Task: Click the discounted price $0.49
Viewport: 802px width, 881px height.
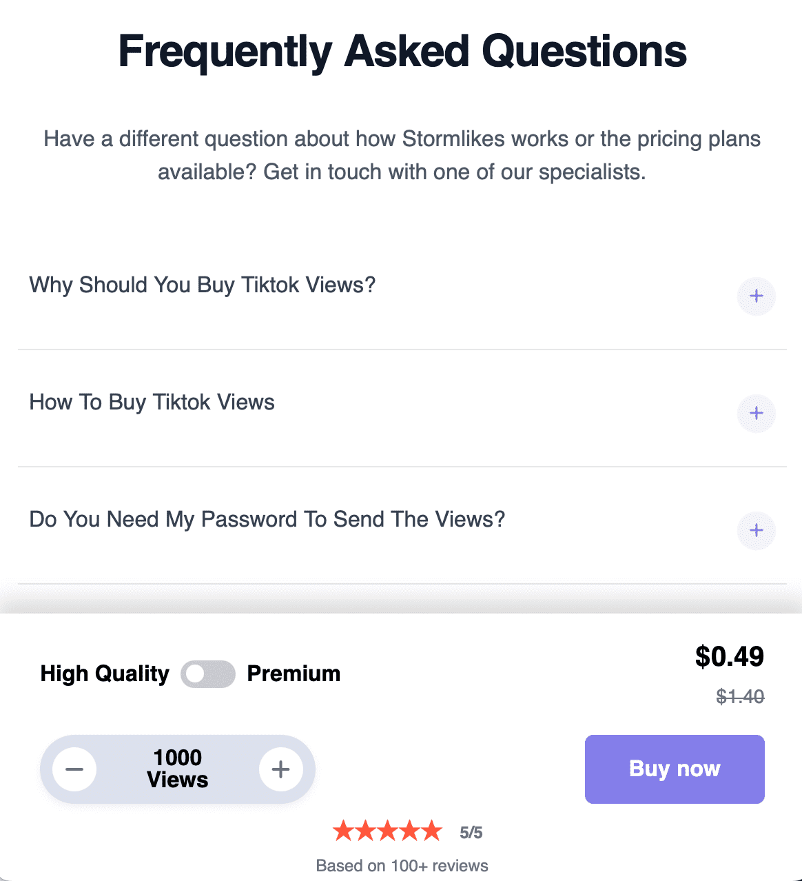Action: pyautogui.click(x=730, y=657)
